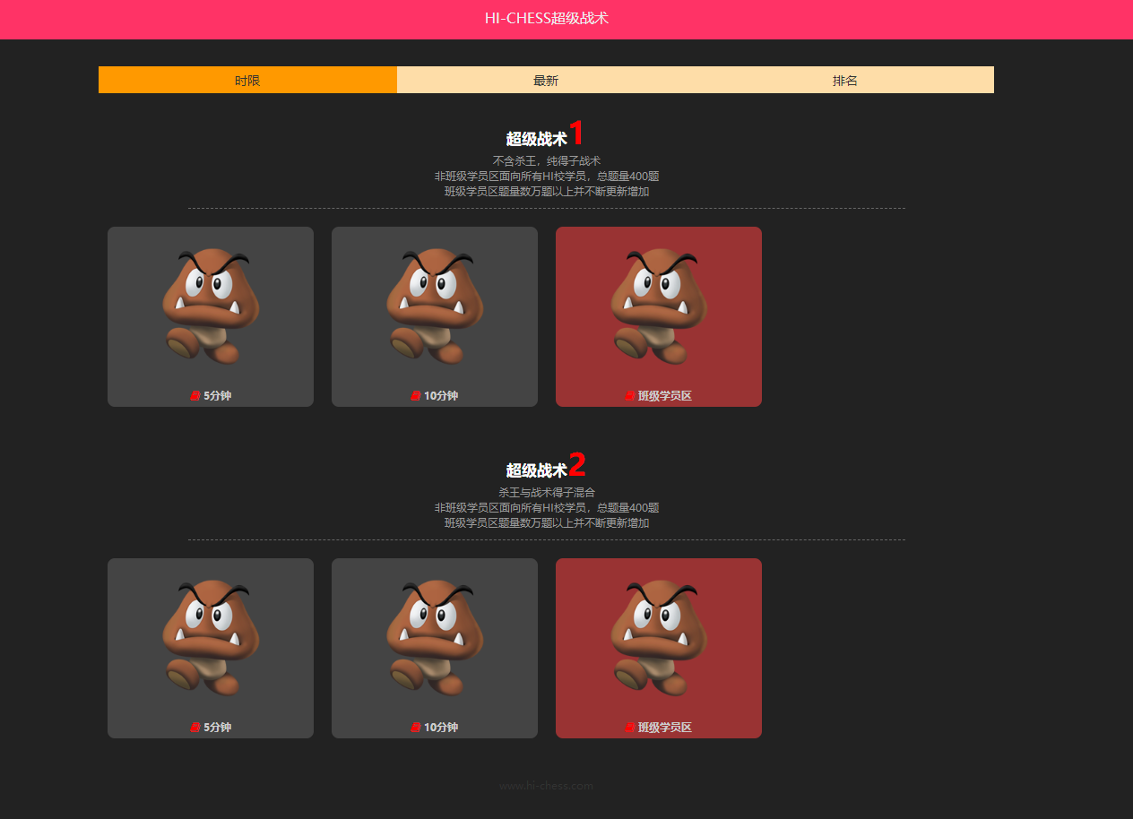The image size is (1133, 819).
Task: Click red icon beside 5分钟 in 超级战术2
Action: tap(195, 728)
